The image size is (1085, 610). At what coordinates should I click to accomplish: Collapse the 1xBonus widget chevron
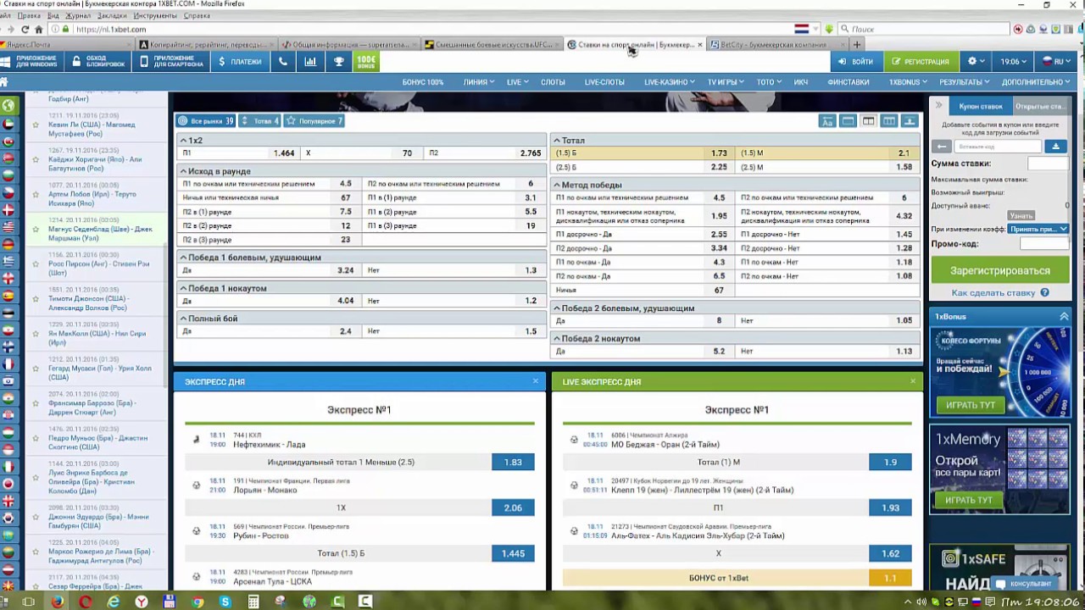(x=1064, y=316)
